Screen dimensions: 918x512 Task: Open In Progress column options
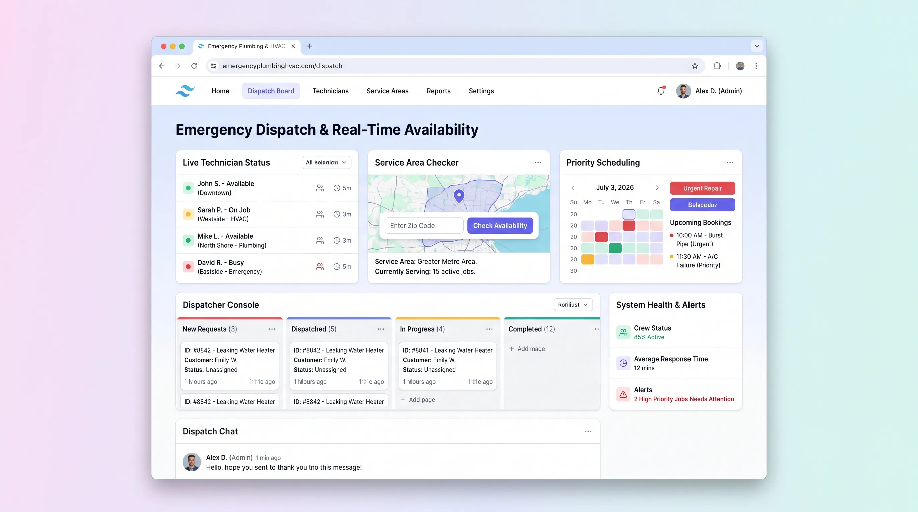pos(489,329)
